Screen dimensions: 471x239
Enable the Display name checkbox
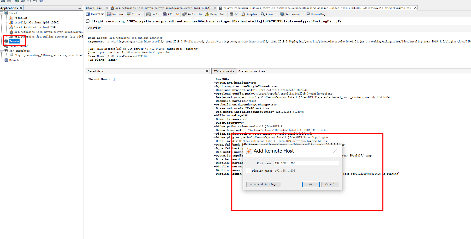(x=248, y=171)
